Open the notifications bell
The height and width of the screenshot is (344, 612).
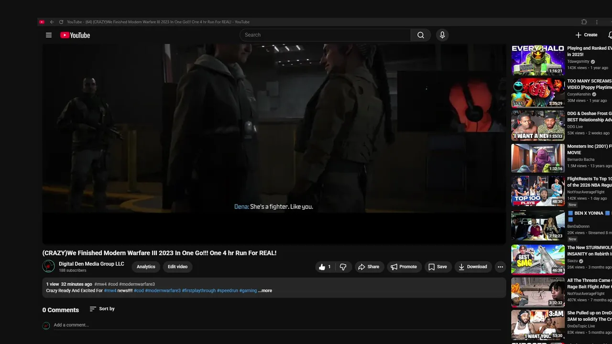click(610, 35)
